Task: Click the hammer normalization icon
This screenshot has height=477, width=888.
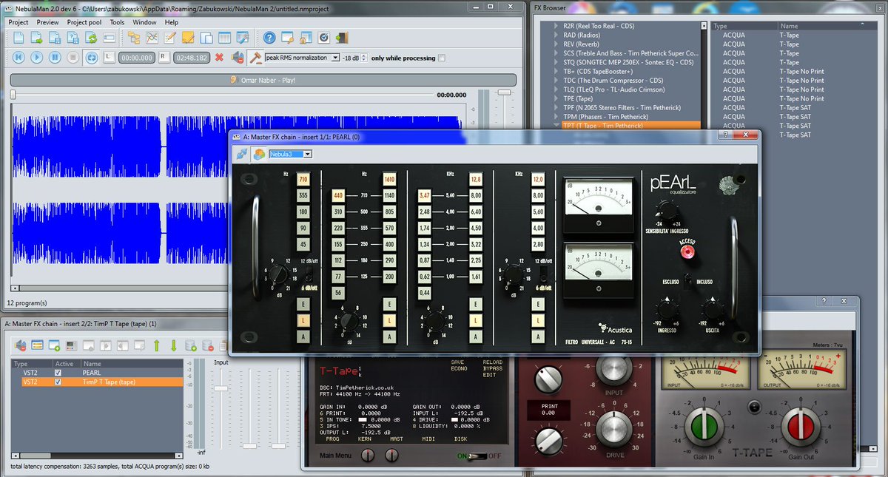Action: coord(255,57)
